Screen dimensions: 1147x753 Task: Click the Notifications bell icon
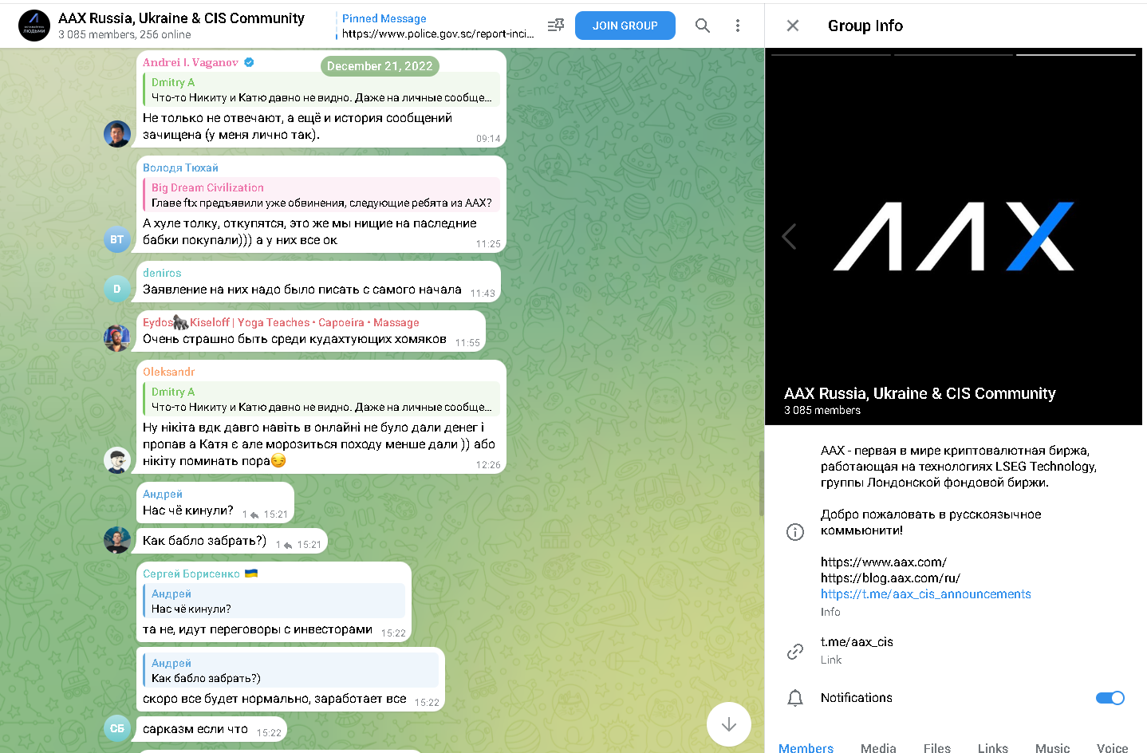(795, 698)
